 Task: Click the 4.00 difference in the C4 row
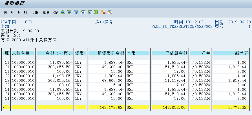[242, 89]
